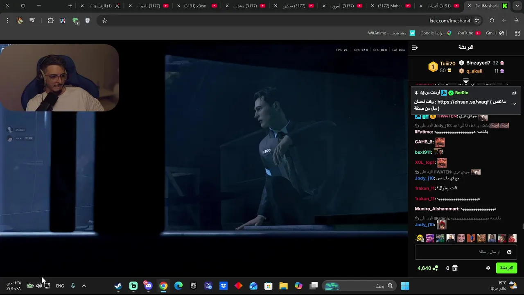The width and height of the screenshot is (524, 295).
Task: Expand the pinned message chevron
Action: 514,104
